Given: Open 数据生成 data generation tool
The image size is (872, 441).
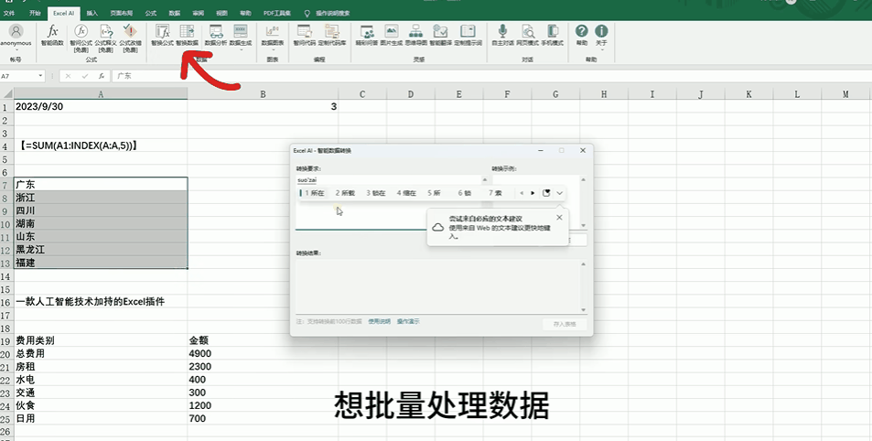Looking at the screenshot, I should point(241,31).
